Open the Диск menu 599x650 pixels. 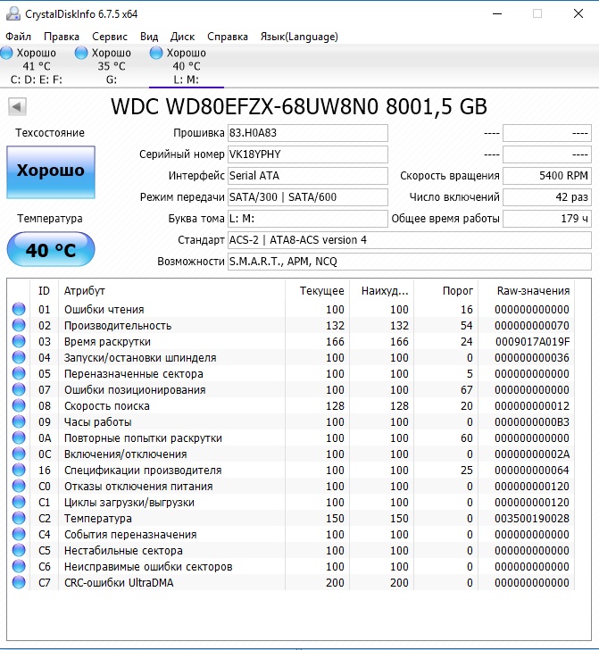click(x=182, y=37)
